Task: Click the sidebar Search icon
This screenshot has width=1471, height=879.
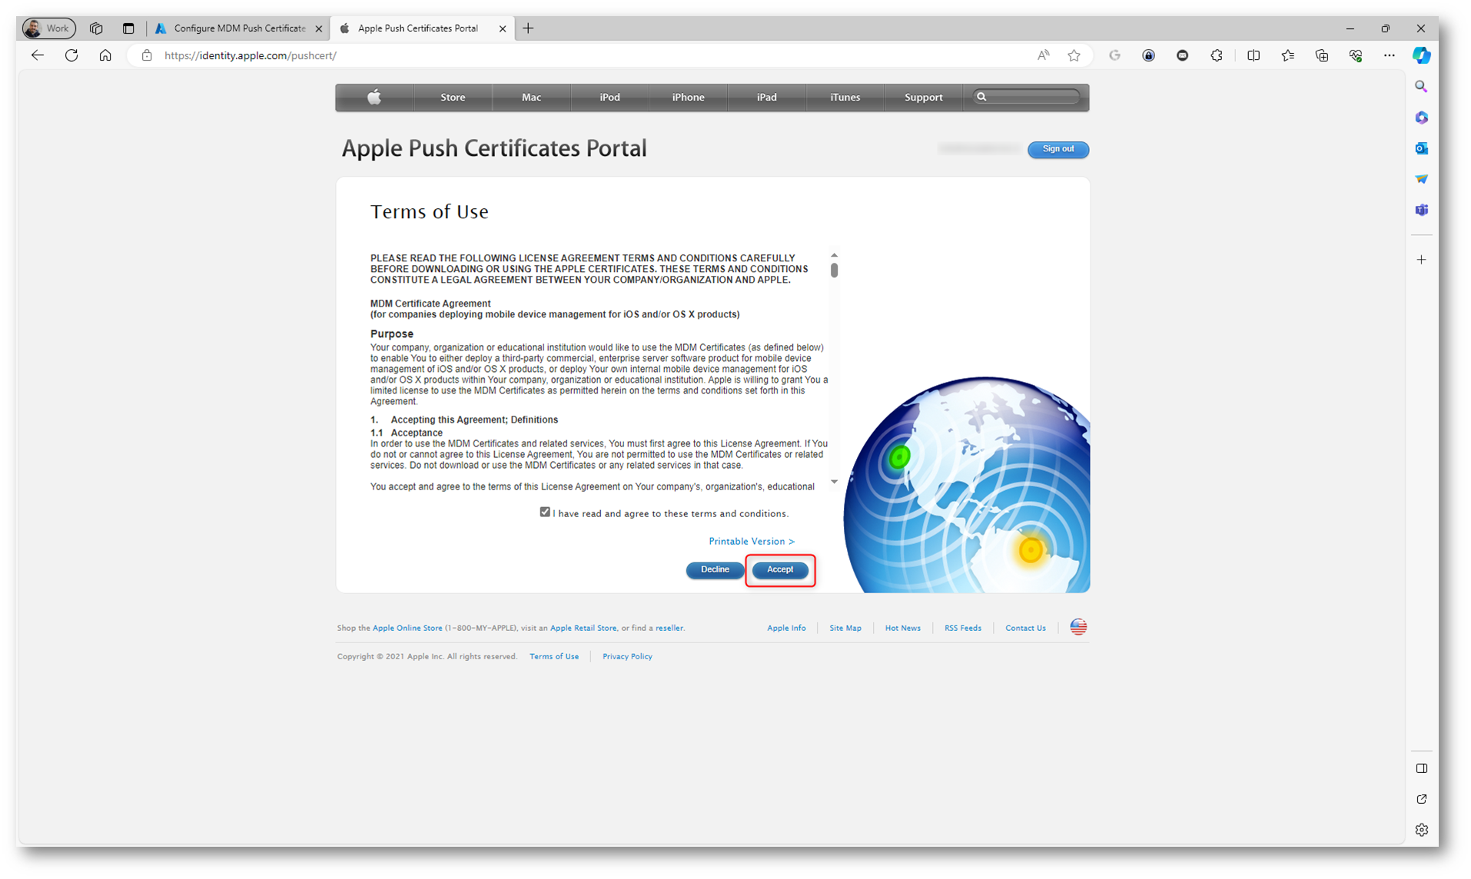Action: [x=1421, y=87]
